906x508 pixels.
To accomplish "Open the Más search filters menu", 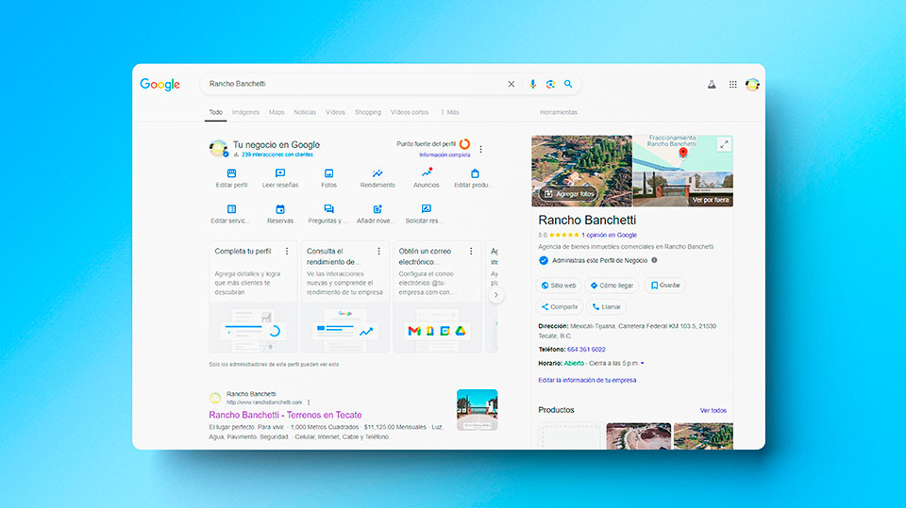I will (x=449, y=112).
